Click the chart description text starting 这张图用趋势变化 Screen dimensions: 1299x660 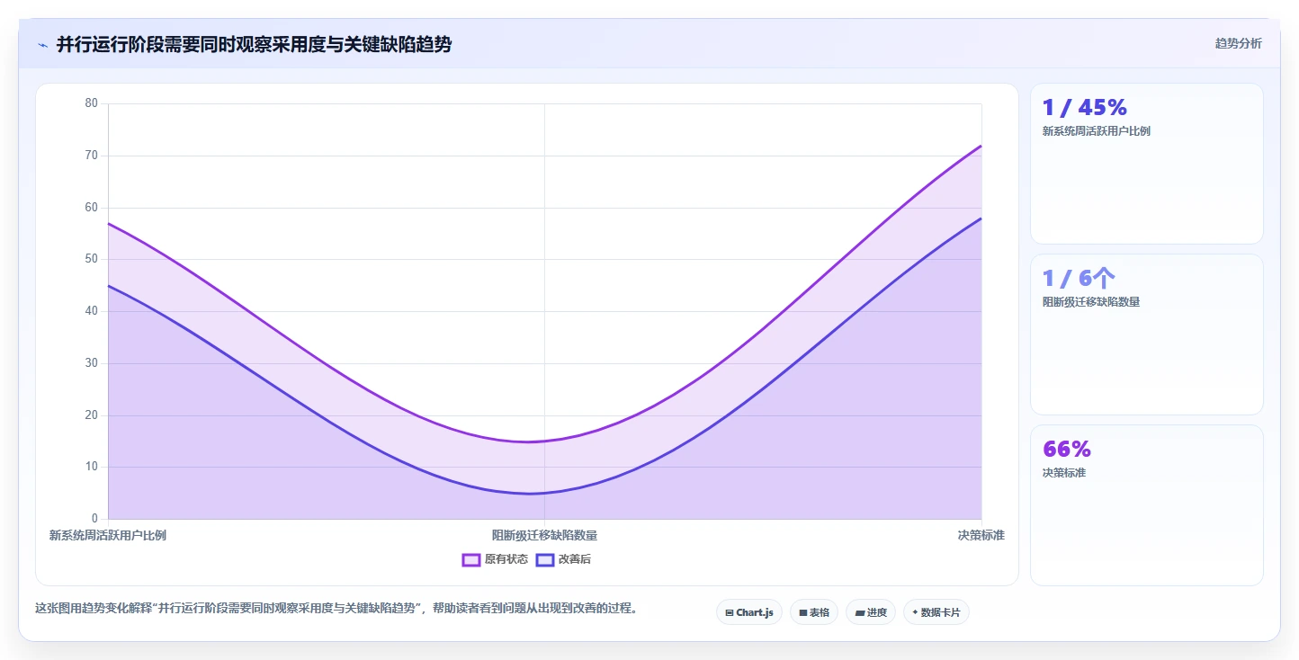[x=337, y=609]
